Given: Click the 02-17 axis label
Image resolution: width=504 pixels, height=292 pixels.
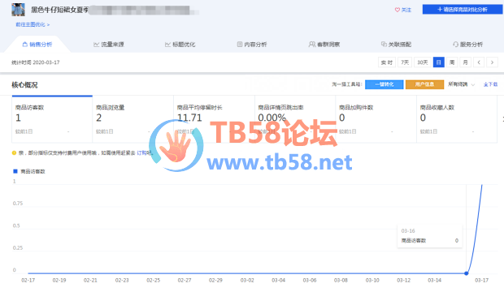Looking at the screenshot, I should [28, 280].
